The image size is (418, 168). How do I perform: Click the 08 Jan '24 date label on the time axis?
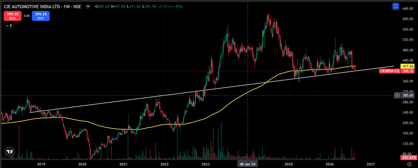click(247, 164)
